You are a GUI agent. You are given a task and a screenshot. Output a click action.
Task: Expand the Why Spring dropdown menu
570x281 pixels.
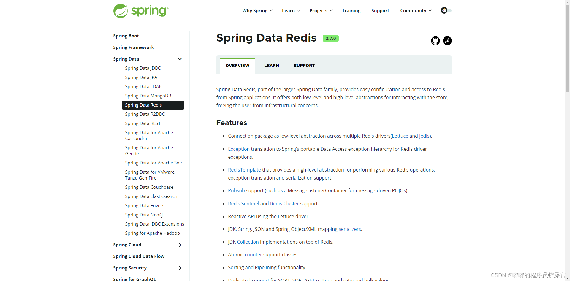tap(257, 11)
